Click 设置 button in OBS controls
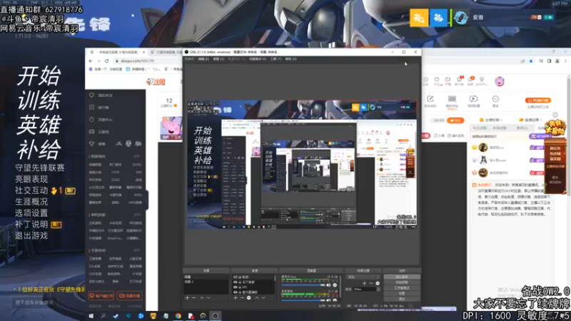 (402, 293)
